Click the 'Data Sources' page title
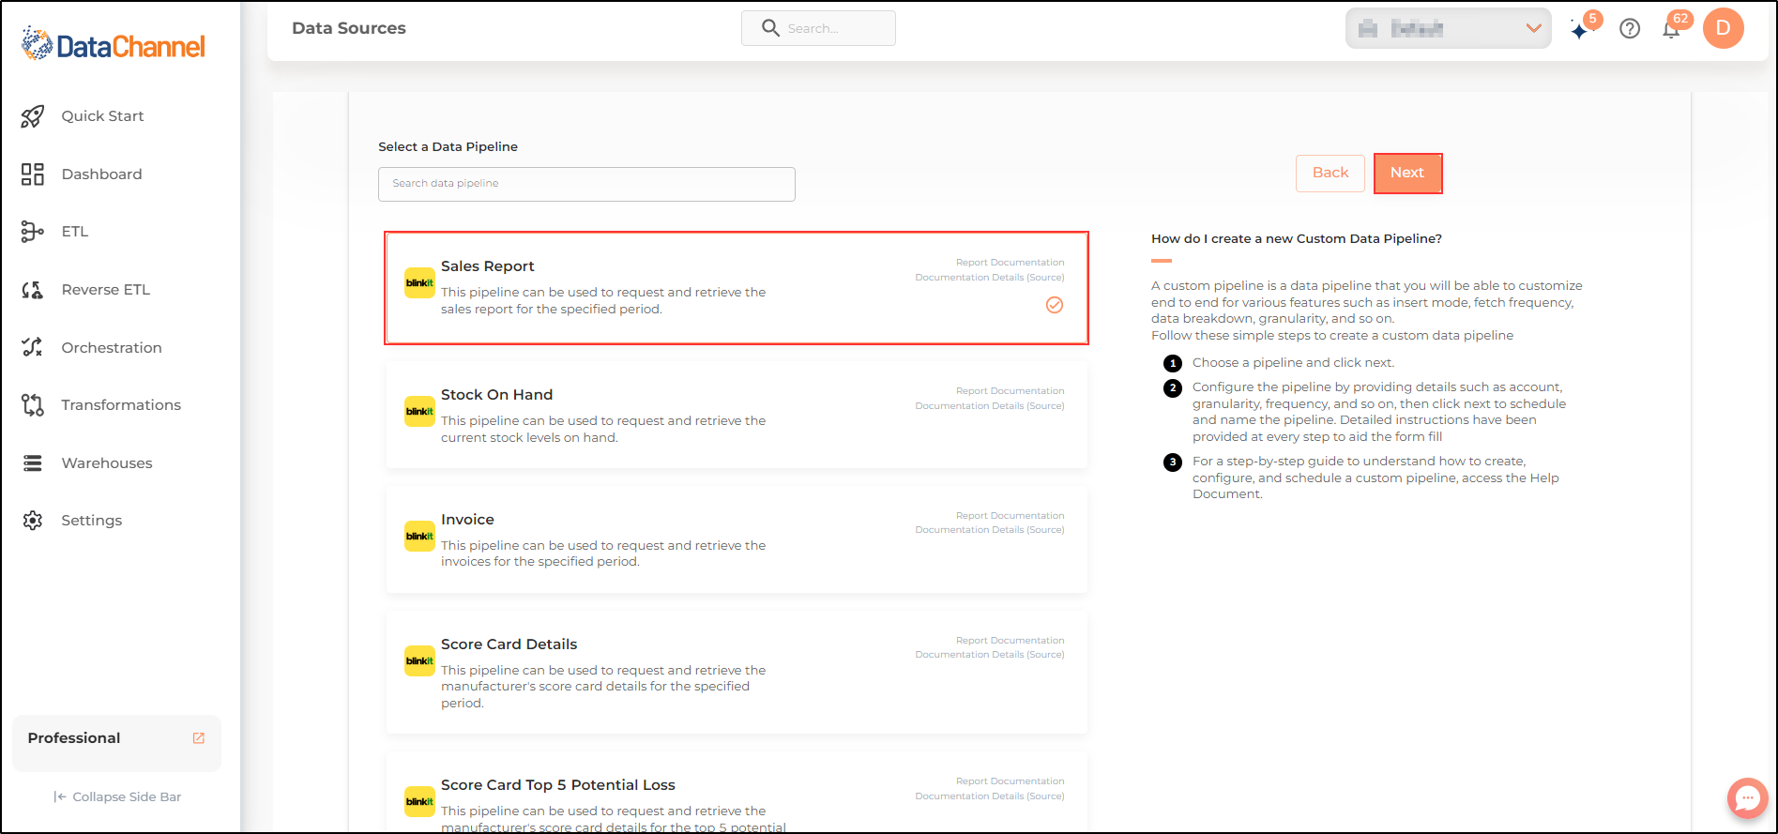Viewport: 1778px width, 834px height. [349, 28]
